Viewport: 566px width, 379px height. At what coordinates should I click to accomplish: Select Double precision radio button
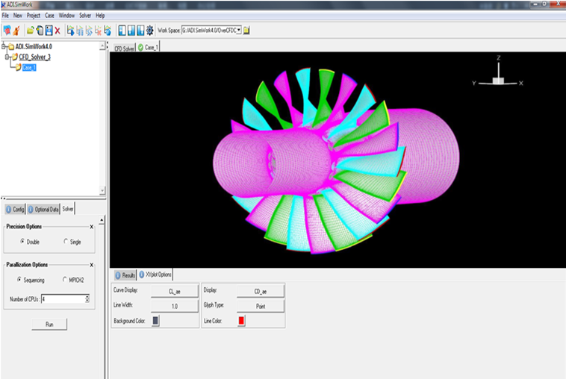[22, 241]
